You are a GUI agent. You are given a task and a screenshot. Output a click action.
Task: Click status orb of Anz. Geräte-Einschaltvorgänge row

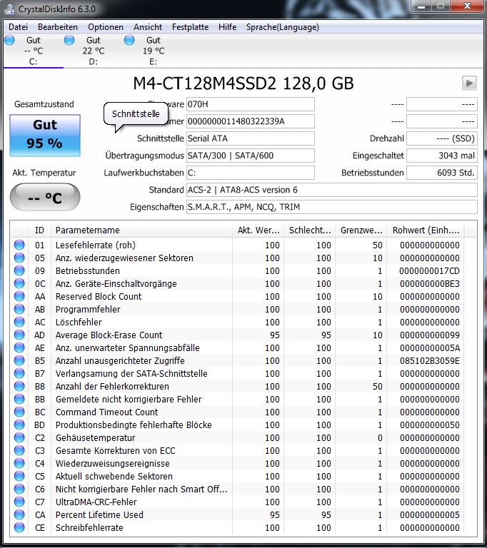tap(19, 283)
